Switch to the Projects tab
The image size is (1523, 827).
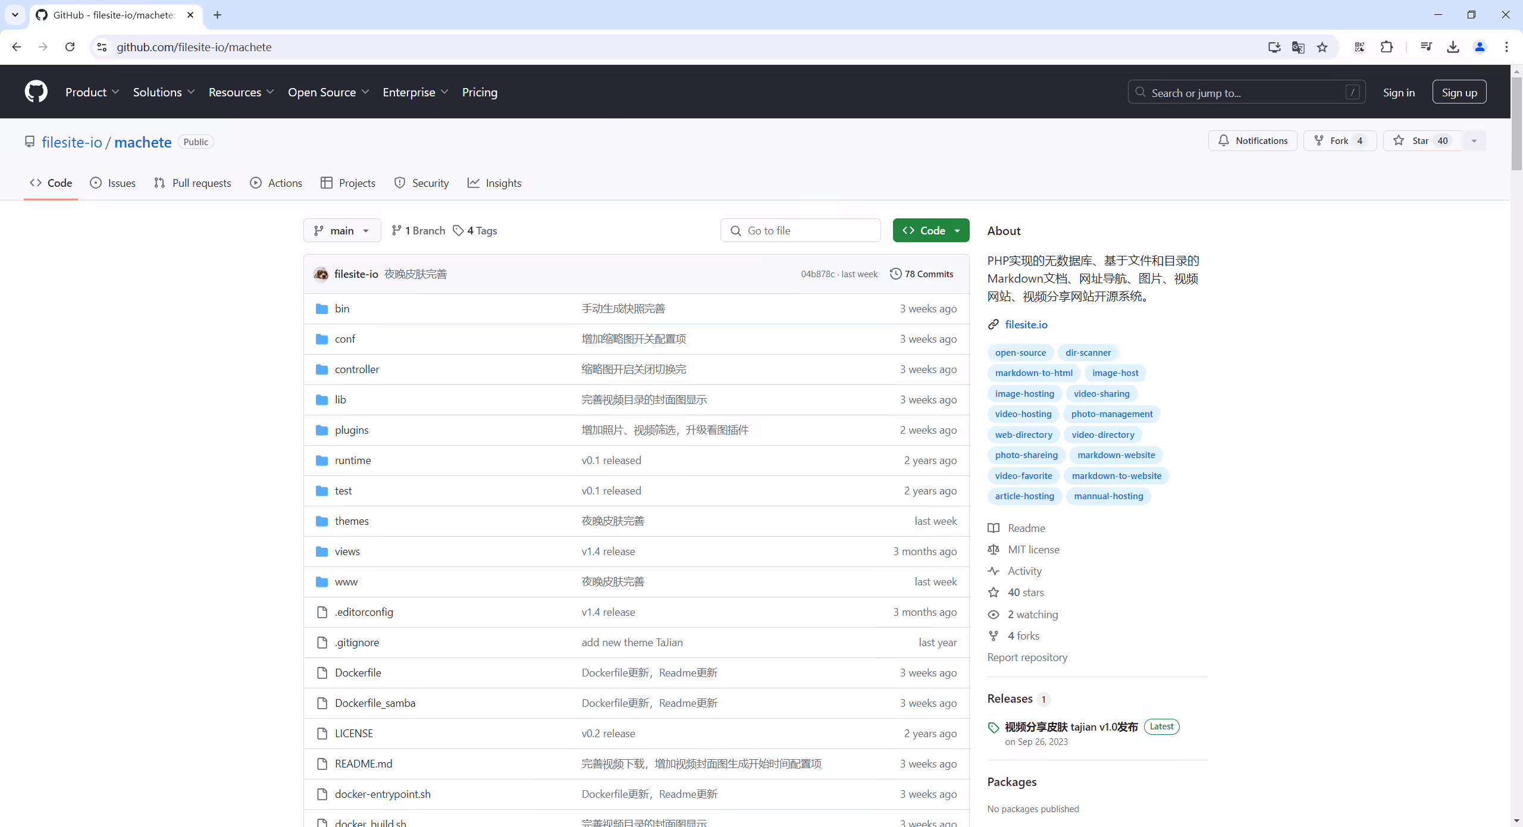(348, 183)
